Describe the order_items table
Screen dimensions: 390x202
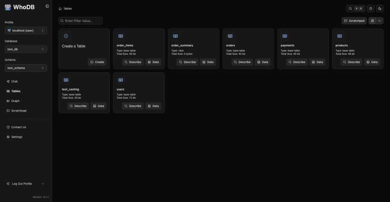pos(132,62)
